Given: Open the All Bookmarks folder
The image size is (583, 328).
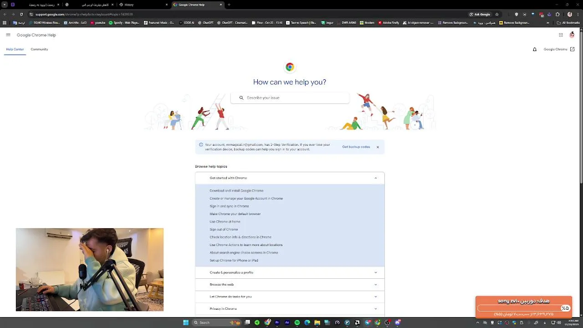Looking at the screenshot, I should click(x=568, y=22).
